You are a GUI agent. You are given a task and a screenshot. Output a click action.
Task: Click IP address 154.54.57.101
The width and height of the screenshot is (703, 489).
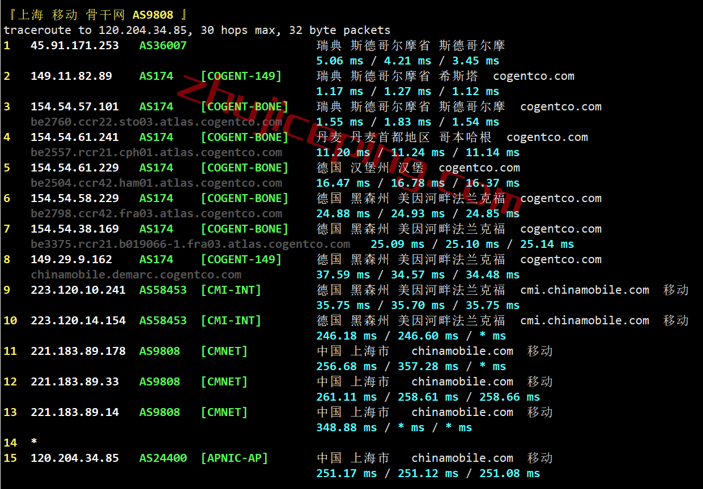[75, 106]
